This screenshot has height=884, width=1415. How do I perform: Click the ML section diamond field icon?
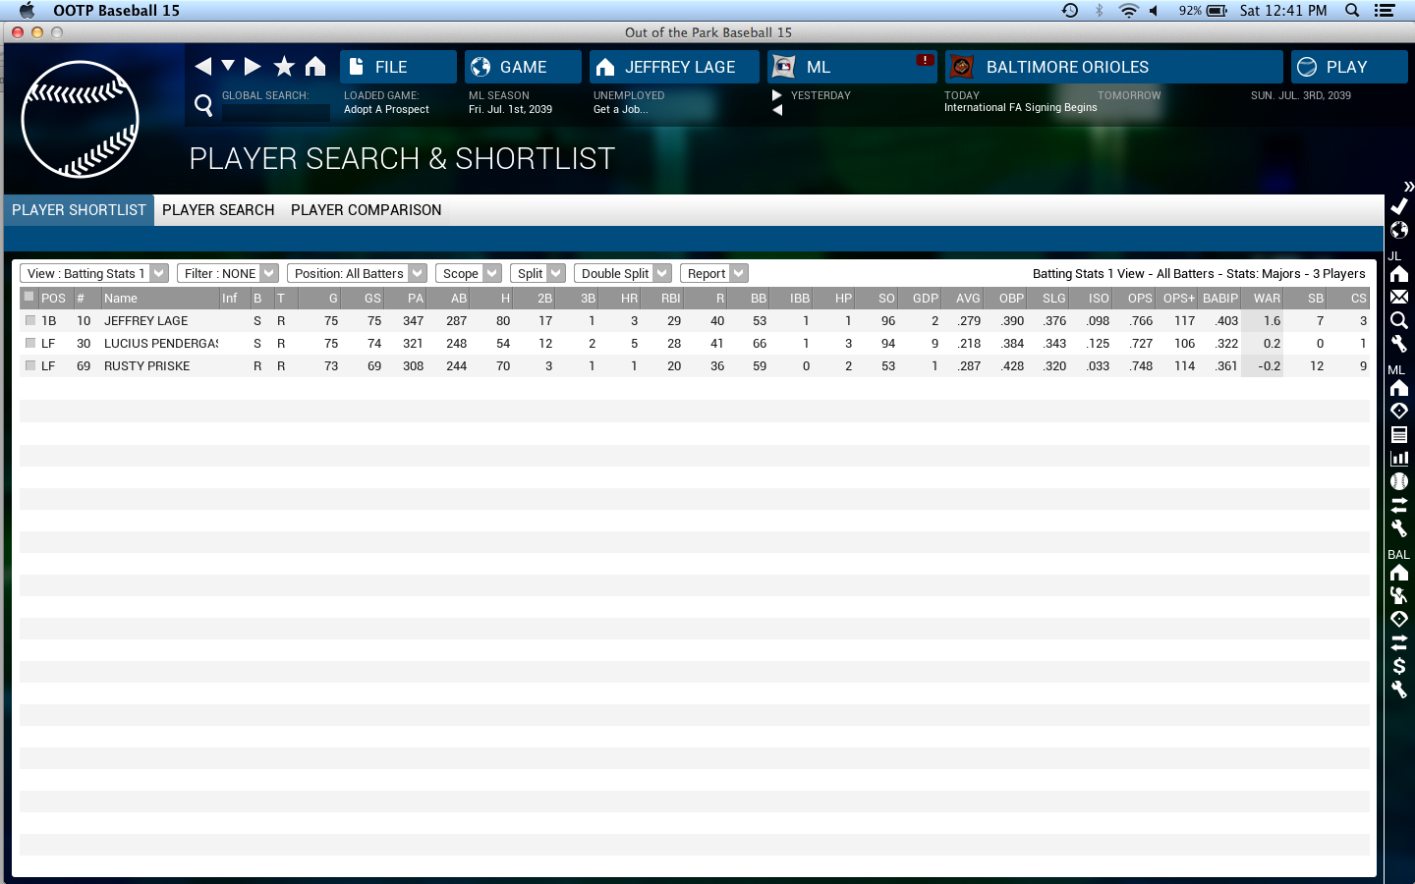coord(1399,411)
